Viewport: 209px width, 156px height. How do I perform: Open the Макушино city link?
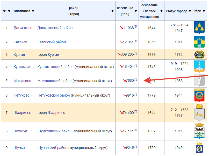click(x=22, y=81)
